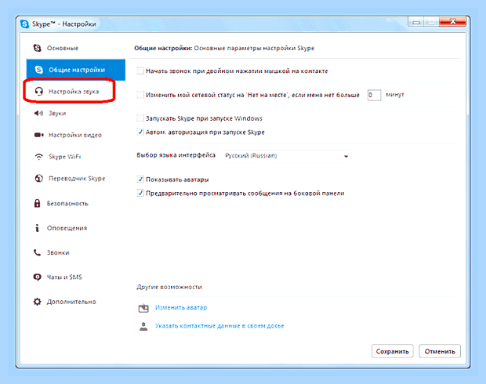This screenshot has width=486, height=384.
Task: Click the Отменить button
Action: click(x=440, y=351)
